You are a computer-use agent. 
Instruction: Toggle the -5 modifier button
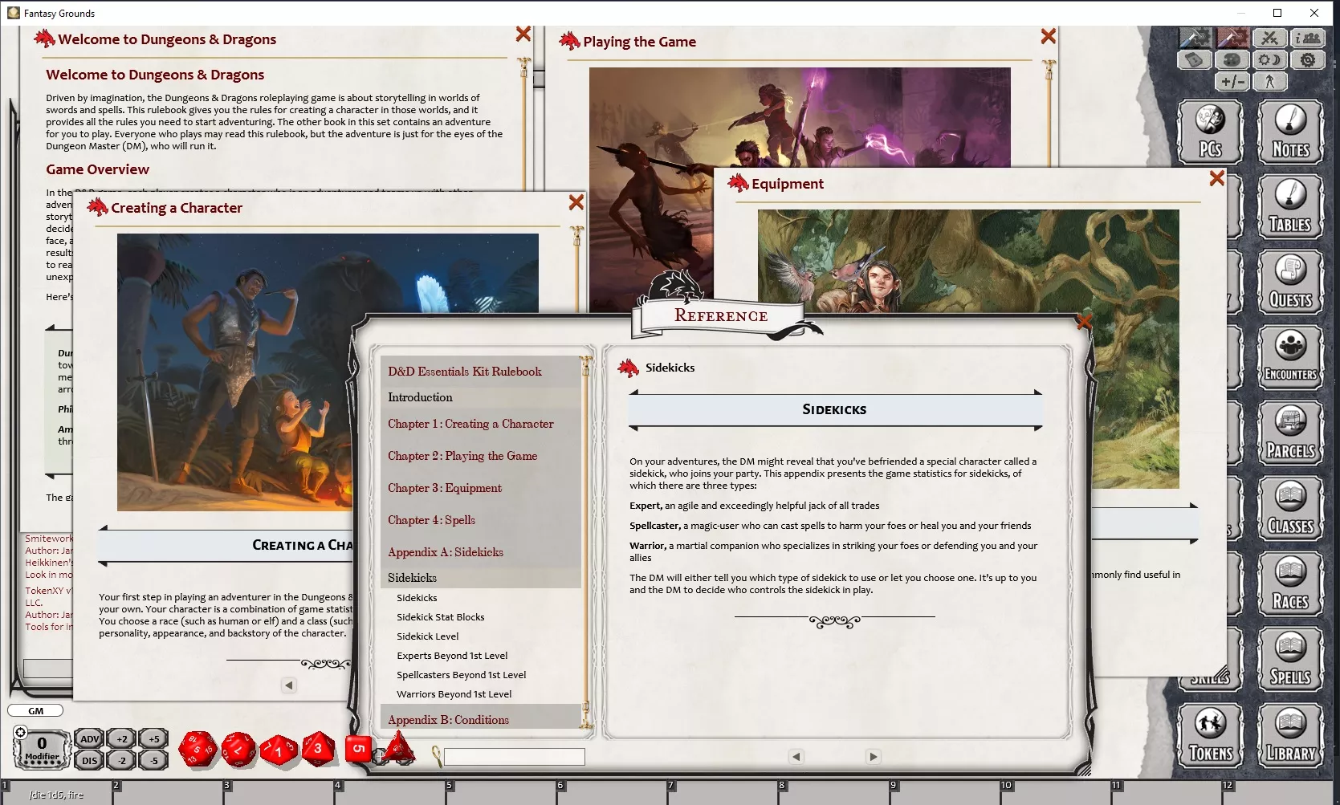click(153, 760)
